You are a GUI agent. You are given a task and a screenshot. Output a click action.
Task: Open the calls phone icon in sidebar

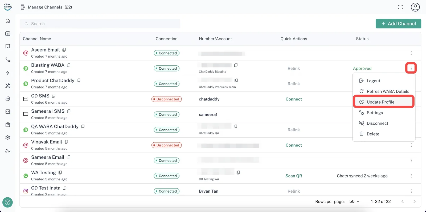coord(8,60)
